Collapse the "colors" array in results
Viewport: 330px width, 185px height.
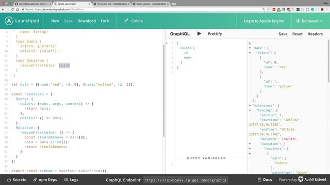point(250,53)
